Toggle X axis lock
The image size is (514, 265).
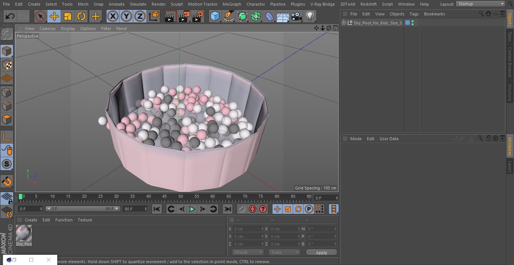coord(113,17)
